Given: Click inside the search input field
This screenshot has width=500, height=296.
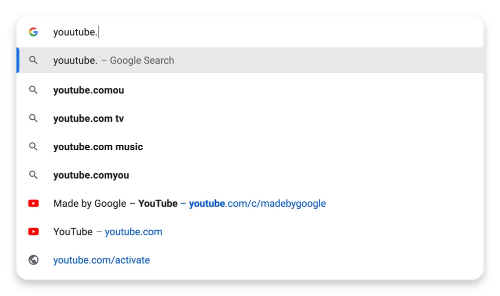Looking at the screenshot, I should tap(200, 31).
